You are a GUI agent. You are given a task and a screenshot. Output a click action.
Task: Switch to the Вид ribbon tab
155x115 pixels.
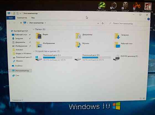(x=33, y=18)
